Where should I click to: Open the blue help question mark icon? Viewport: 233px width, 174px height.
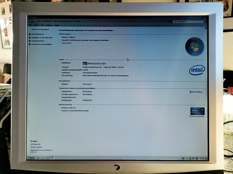tap(206, 28)
